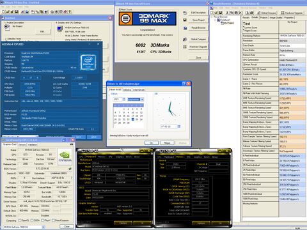Click the Save floppy icon in Result Browser toolbar
This screenshot has width=307, height=230.
(221, 13)
